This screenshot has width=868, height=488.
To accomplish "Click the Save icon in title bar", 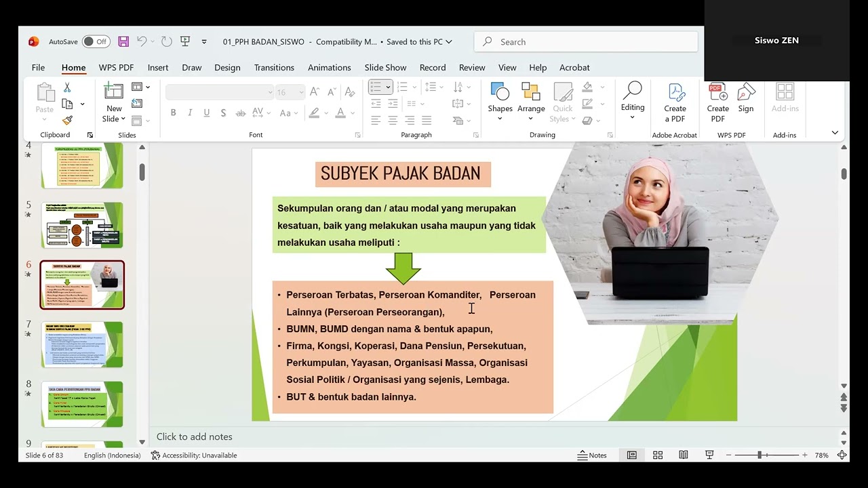I will pos(123,41).
